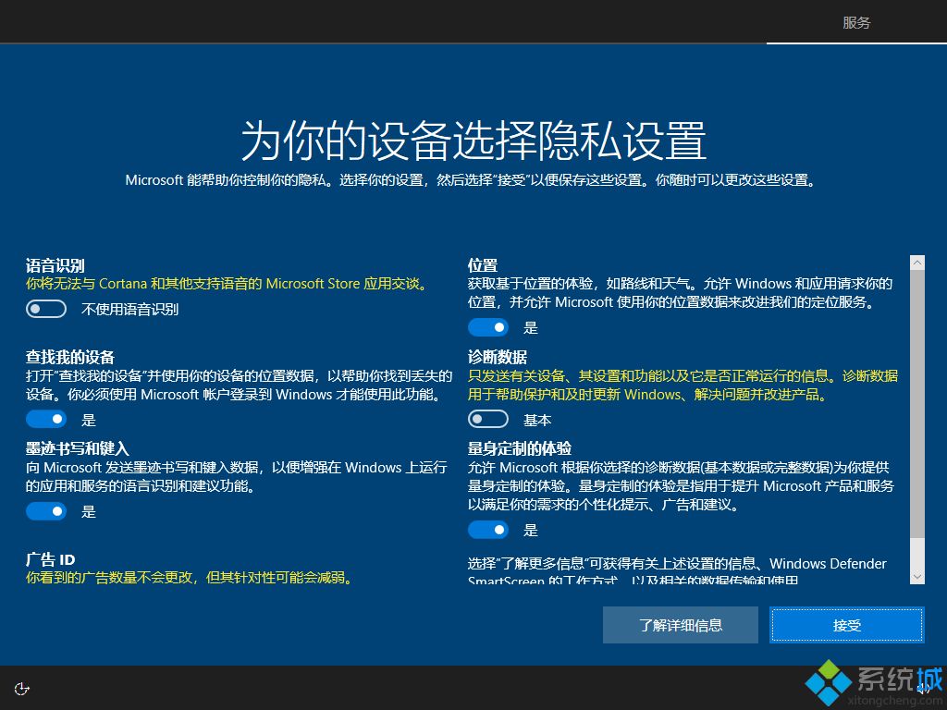Click the 不使用语音识别 label
947x710 pixels.
tap(129, 310)
